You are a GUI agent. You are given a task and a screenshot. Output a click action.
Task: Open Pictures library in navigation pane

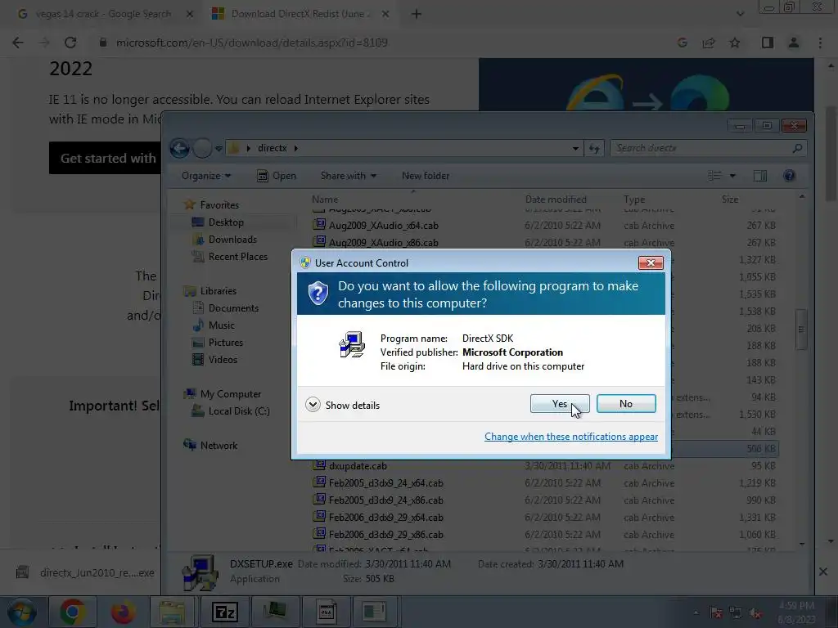pos(218,343)
